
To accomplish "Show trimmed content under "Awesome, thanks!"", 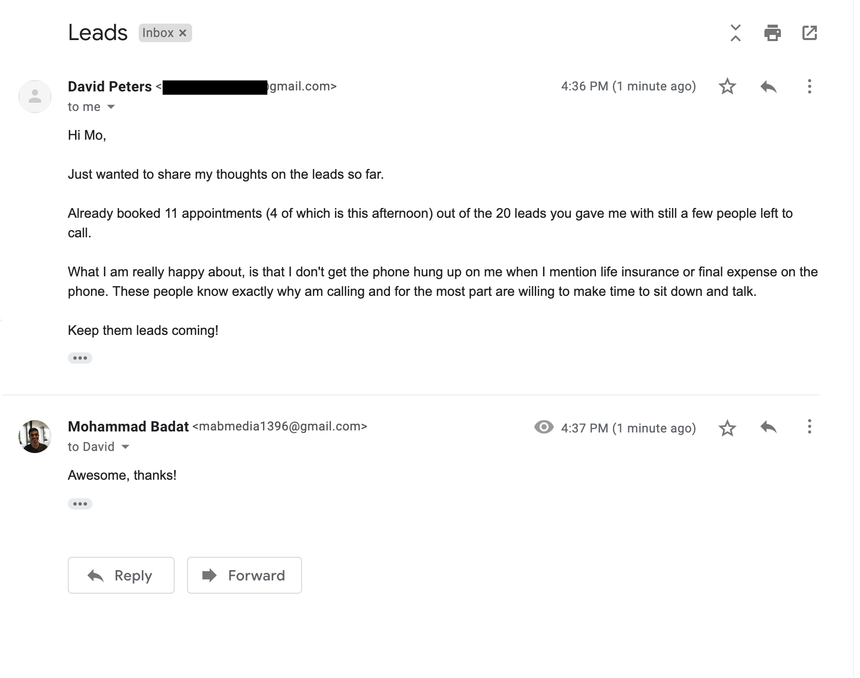I will coord(80,504).
